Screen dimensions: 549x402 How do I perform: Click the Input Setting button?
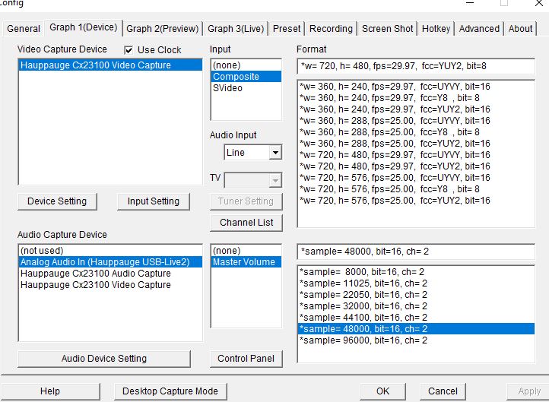point(154,201)
